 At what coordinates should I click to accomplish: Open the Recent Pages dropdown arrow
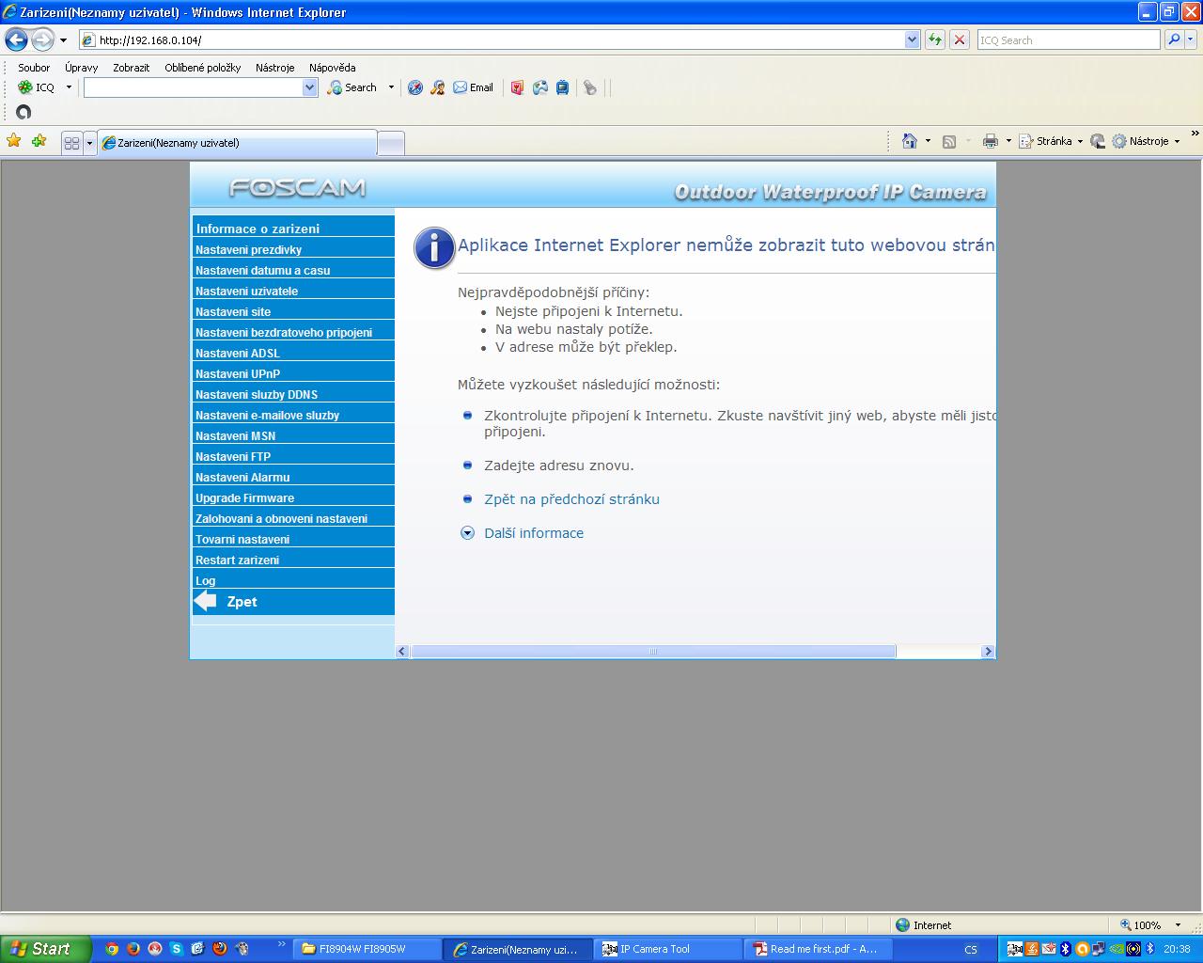63,40
